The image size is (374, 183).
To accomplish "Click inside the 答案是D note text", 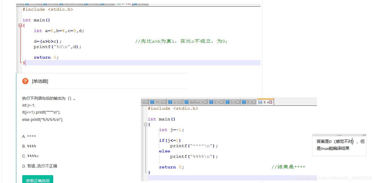I will click(341, 145).
